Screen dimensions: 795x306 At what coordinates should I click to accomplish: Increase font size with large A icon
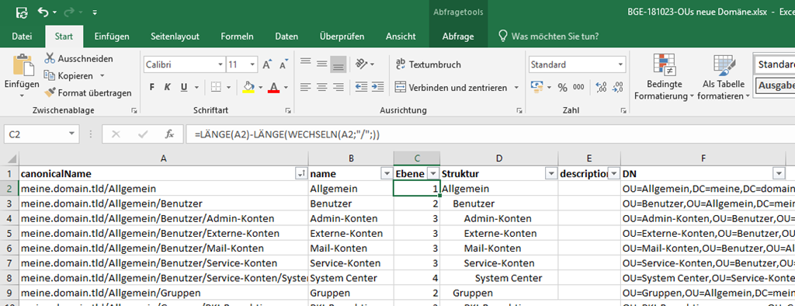click(267, 65)
